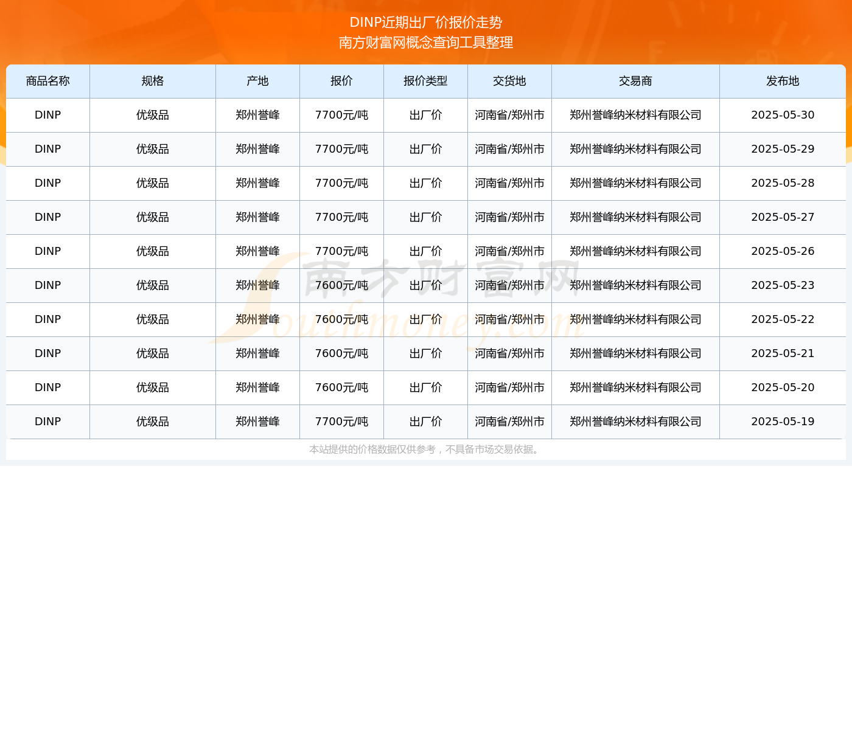Screen dimensions: 852x733
Task: Click 郑州誉峰纳米材料有限公司 in the 2025-05-21 row
Action: 635,353
